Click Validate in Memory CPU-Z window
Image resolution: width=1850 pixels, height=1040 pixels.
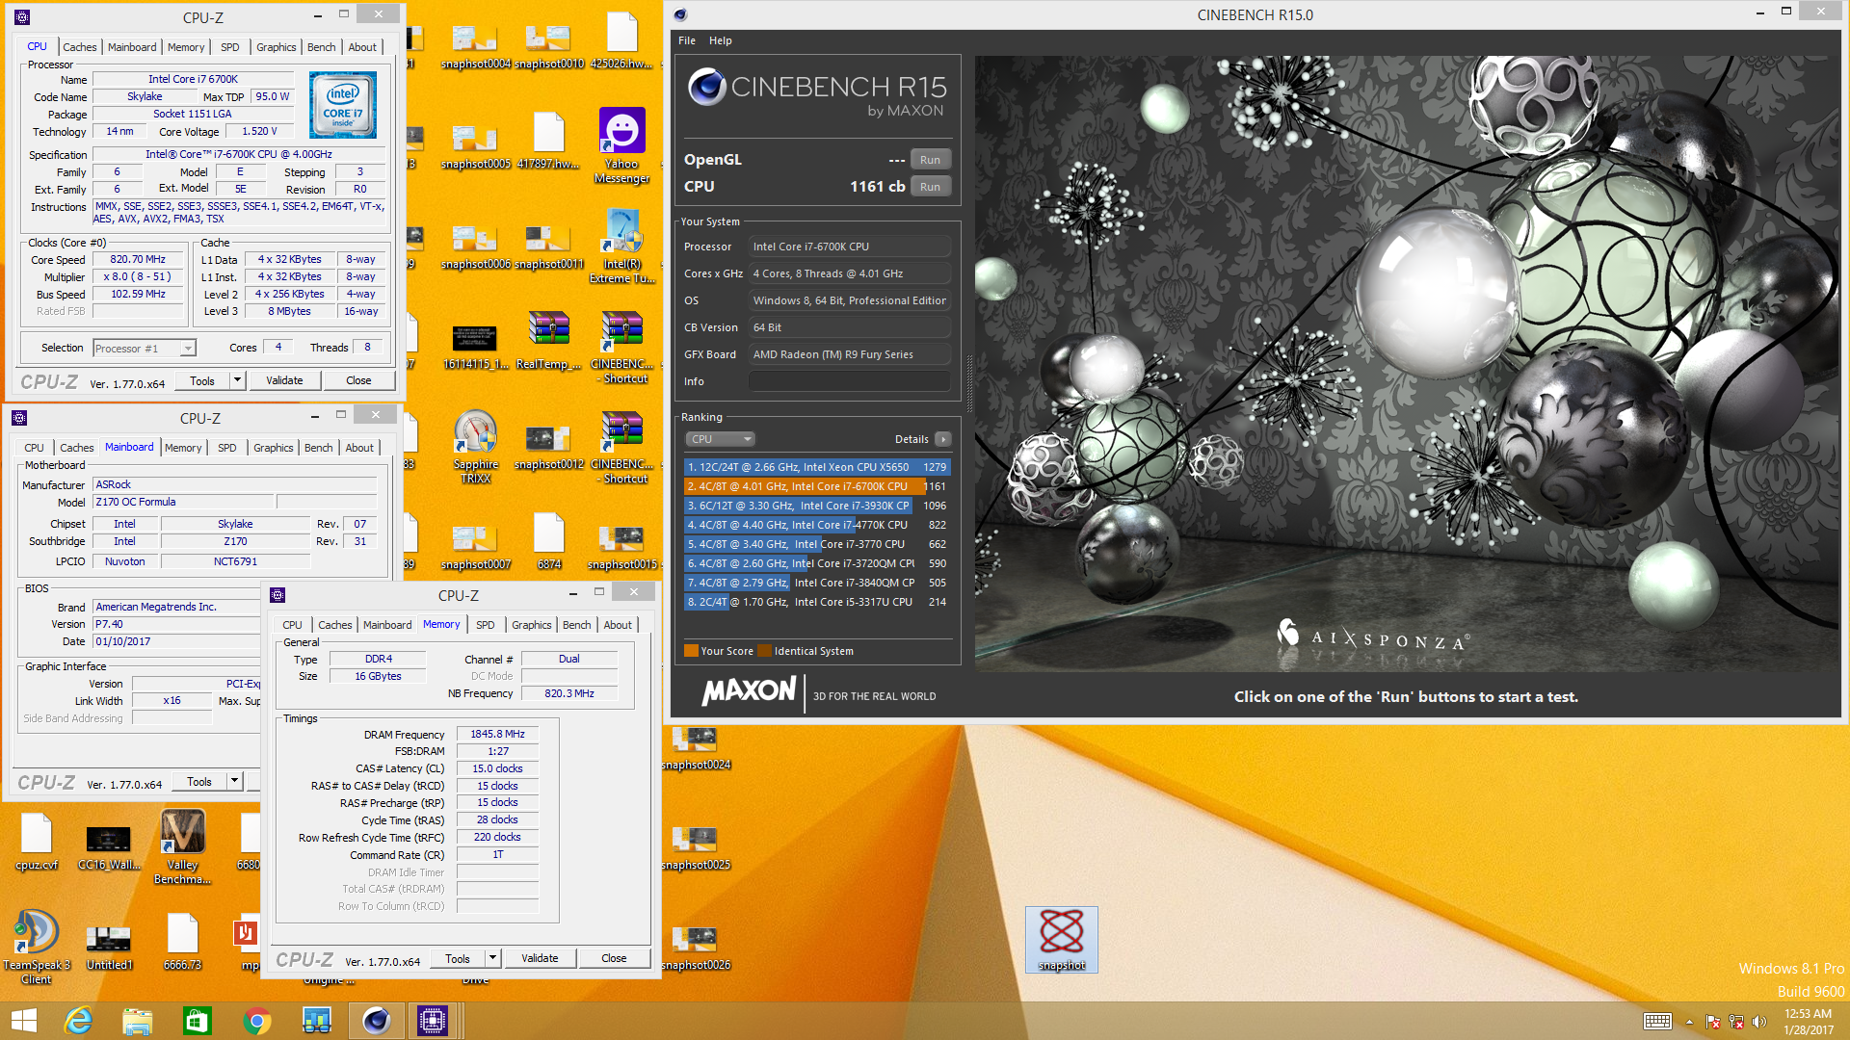tap(540, 958)
